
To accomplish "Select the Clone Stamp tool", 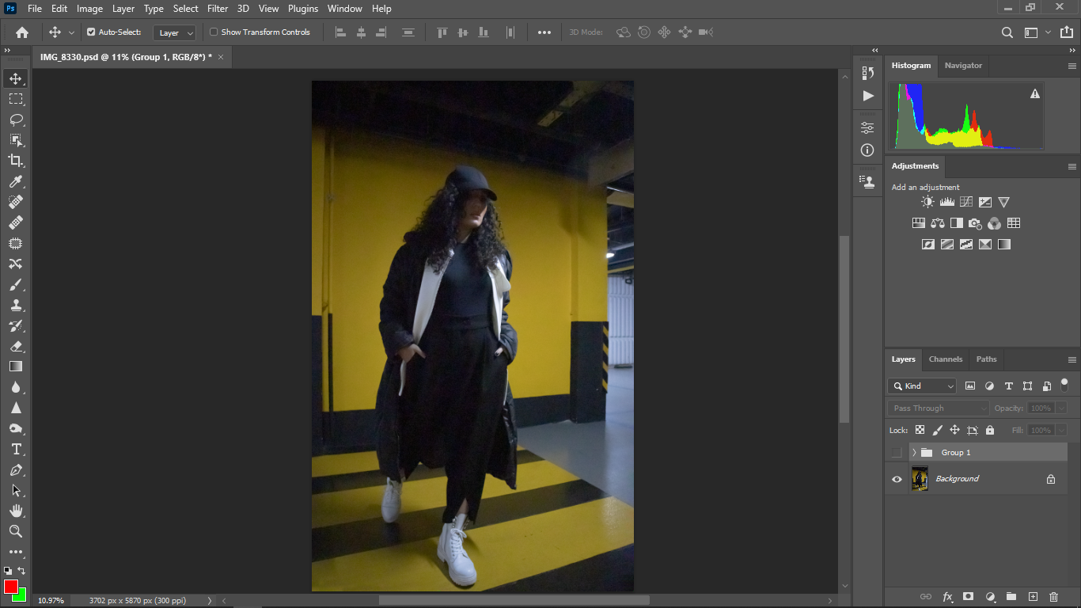I will click(15, 306).
